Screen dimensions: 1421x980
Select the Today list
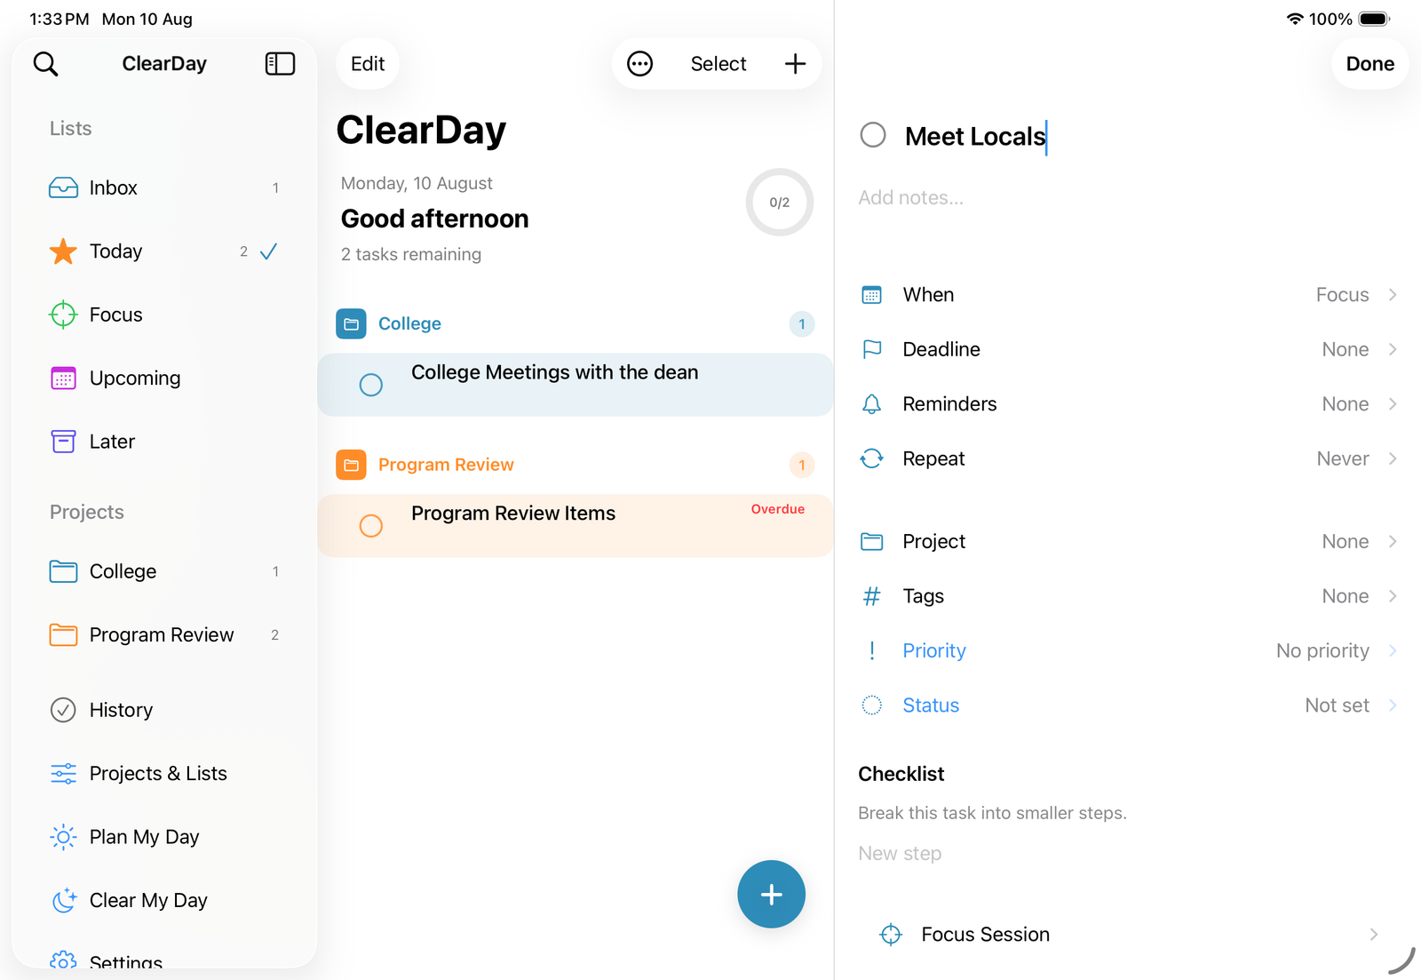click(x=164, y=251)
